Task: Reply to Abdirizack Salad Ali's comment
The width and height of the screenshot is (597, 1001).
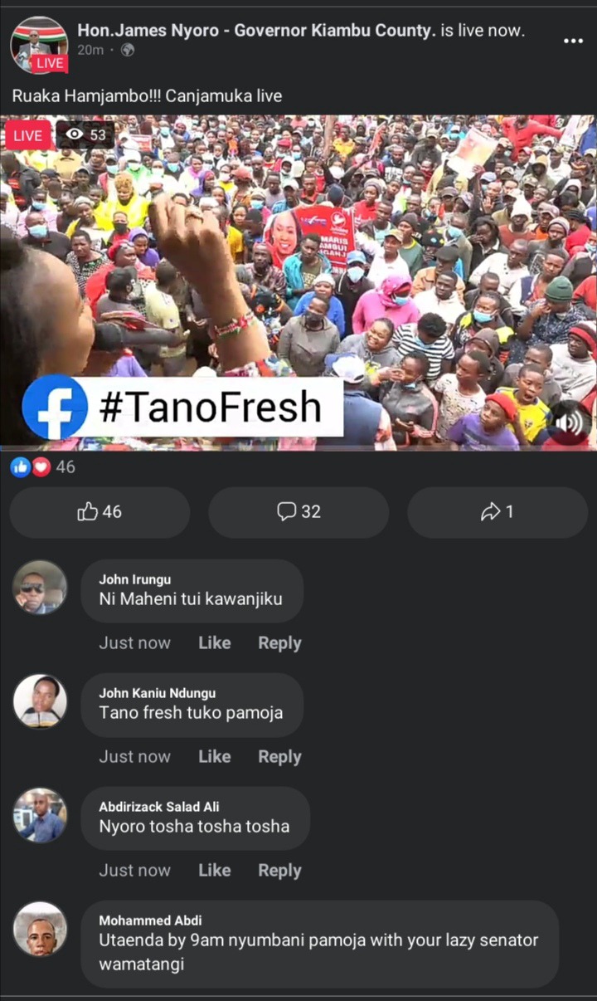Action: [x=279, y=870]
